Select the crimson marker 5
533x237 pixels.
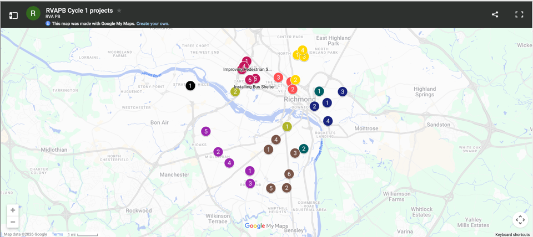click(x=256, y=78)
